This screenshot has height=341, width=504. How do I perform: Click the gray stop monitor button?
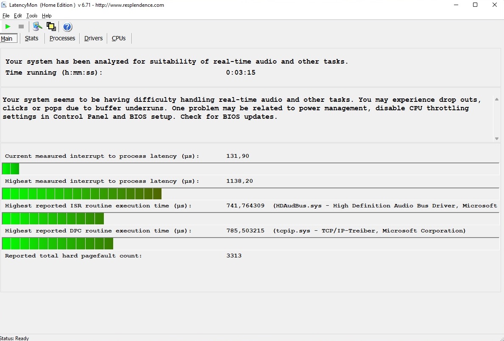[21, 27]
